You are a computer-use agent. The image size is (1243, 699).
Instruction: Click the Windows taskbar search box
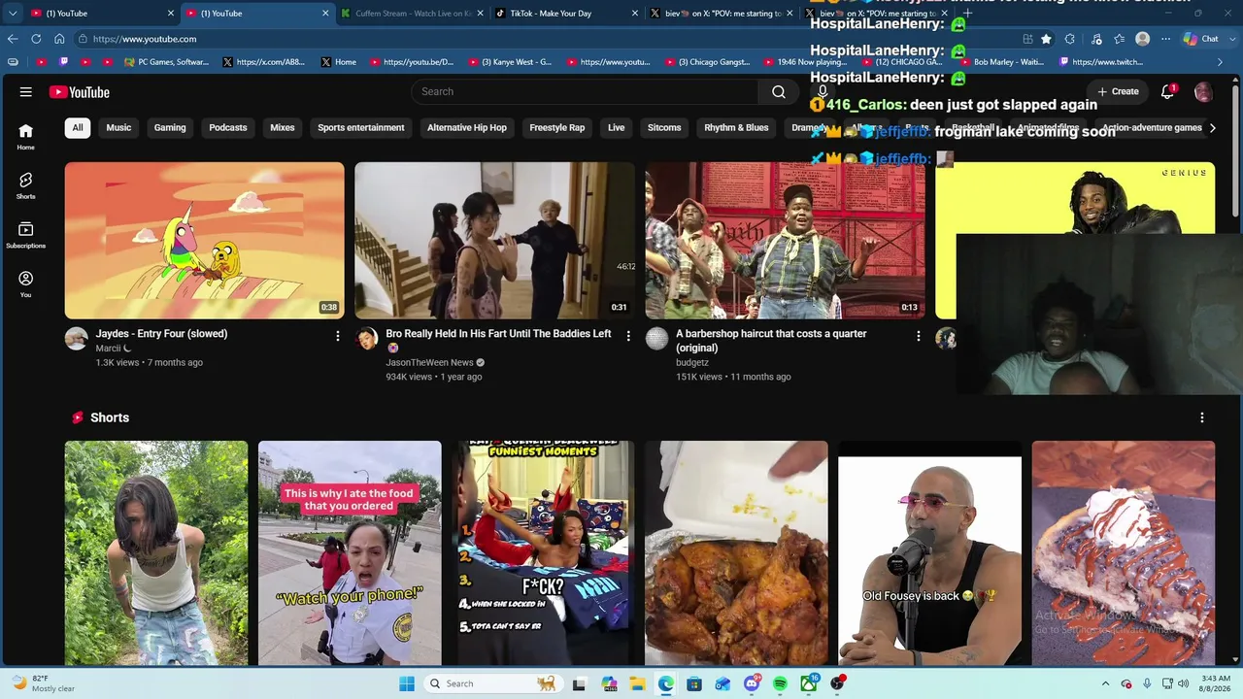click(491, 683)
